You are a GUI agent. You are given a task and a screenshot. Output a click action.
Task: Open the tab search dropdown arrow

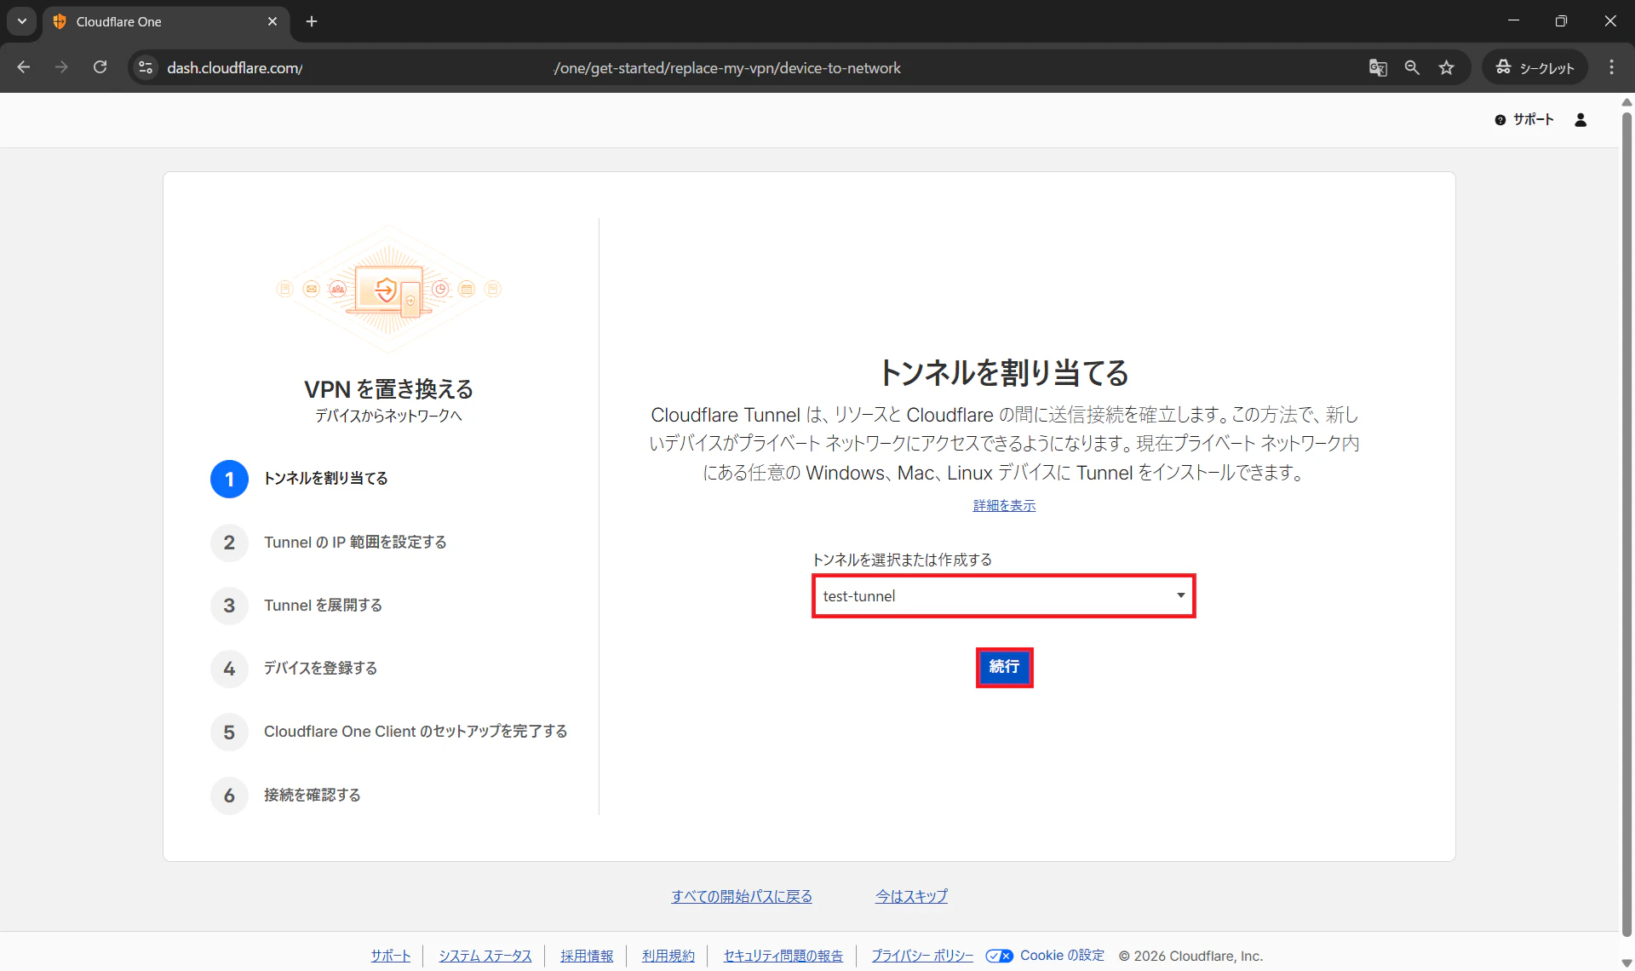[22, 21]
